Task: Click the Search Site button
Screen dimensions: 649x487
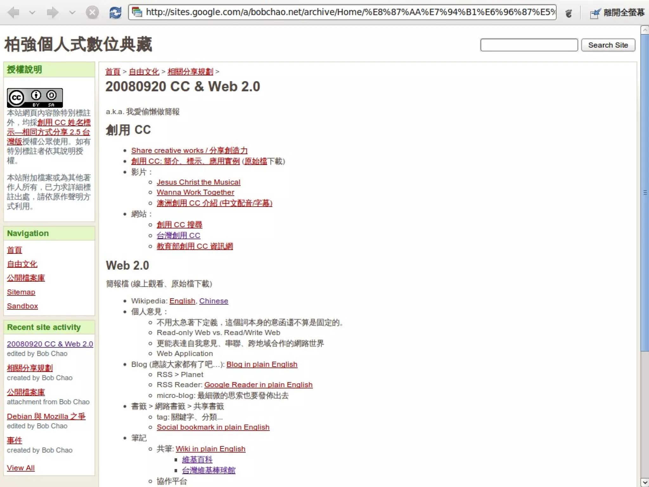Action: click(x=608, y=45)
